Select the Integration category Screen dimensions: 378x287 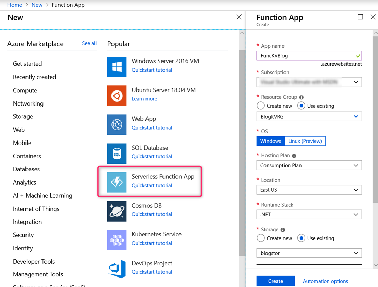[x=27, y=222]
